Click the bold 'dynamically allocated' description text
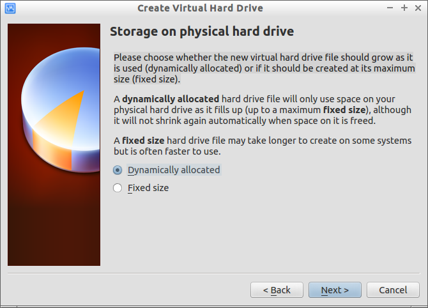This screenshot has height=308, width=428. [171, 99]
